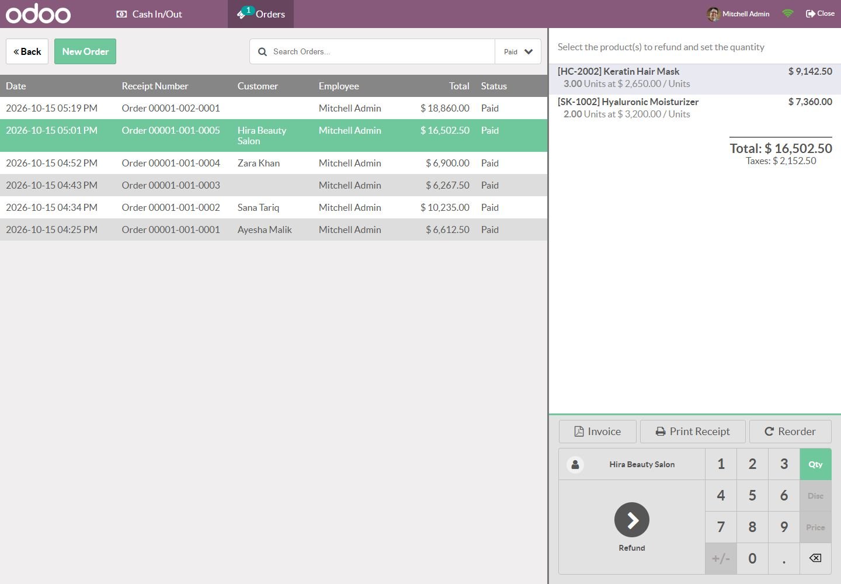Click the Reorder button
This screenshot has width=841, height=584.
pyautogui.click(x=790, y=432)
